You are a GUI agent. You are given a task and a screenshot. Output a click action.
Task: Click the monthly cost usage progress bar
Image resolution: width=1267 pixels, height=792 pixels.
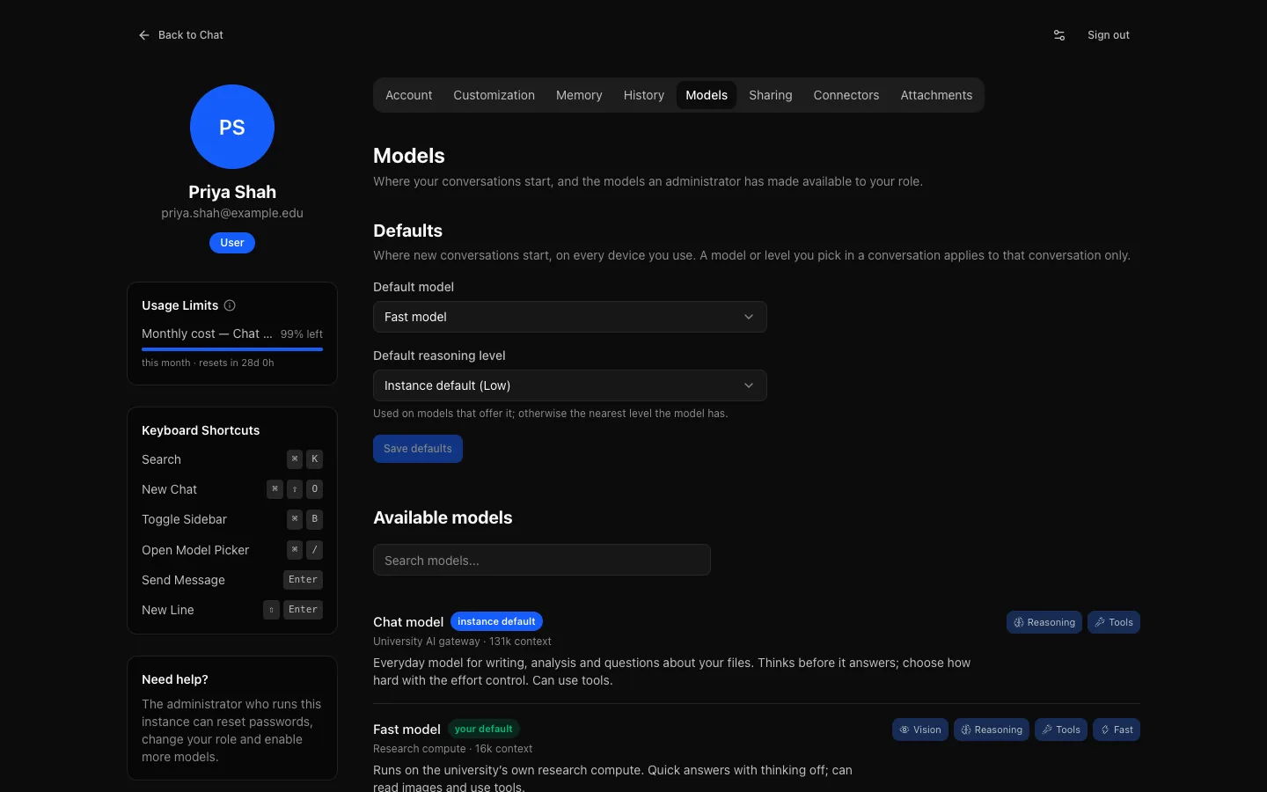tap(232, 349)
